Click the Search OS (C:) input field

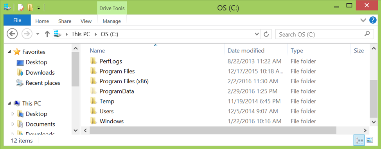point(324,34)
